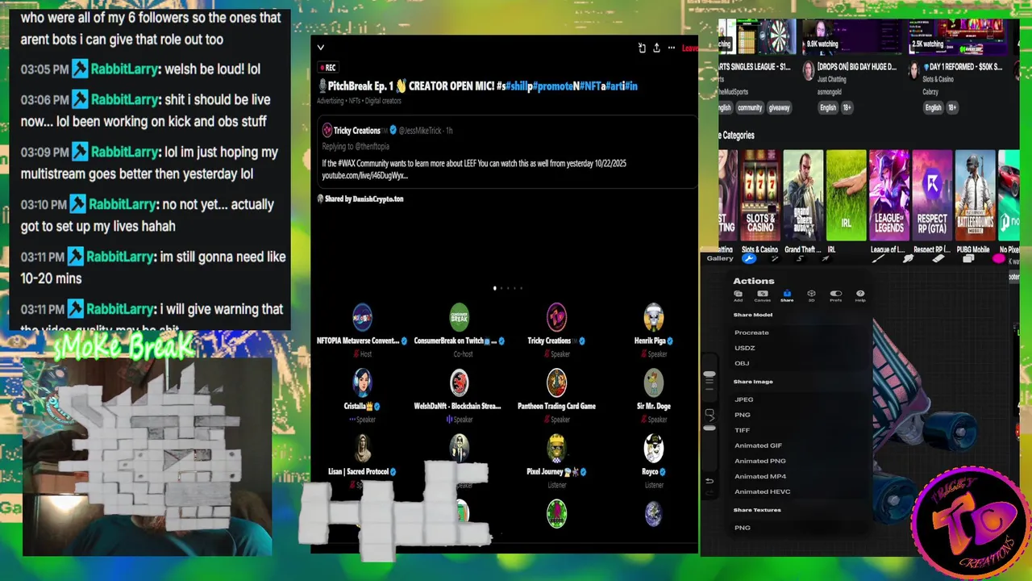The image size is (1032, 581).
Task: Select the Procreate Smudge tool
Action: (909, 259)
